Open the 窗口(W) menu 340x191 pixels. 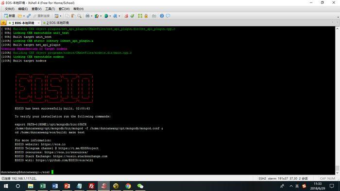click(64, 9)
